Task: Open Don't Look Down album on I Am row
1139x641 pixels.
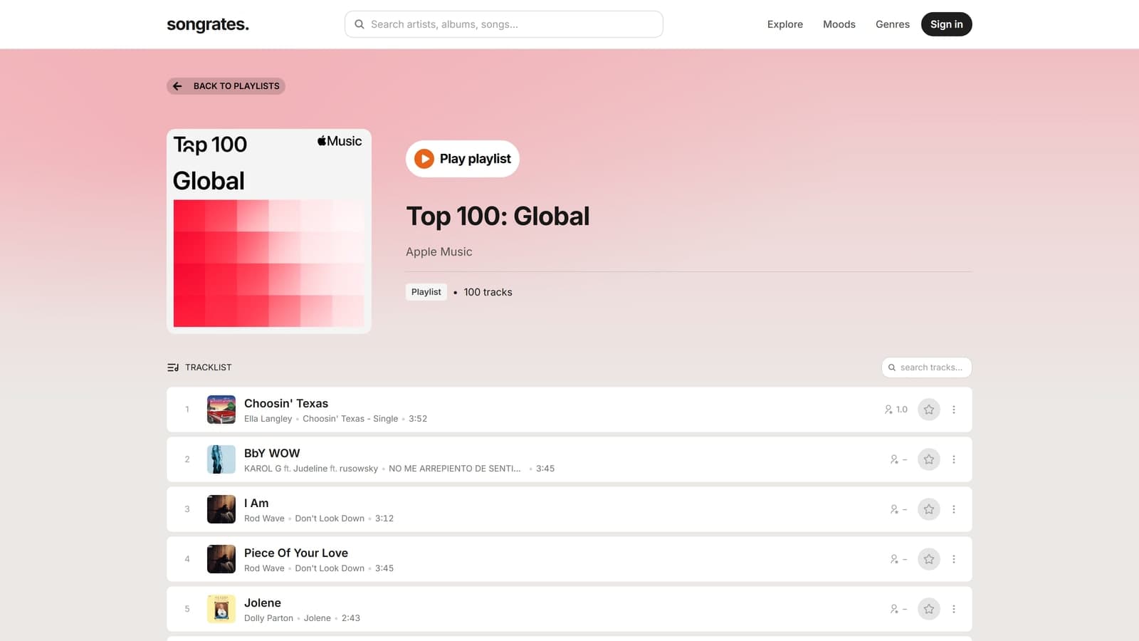Action: (330, 518)
